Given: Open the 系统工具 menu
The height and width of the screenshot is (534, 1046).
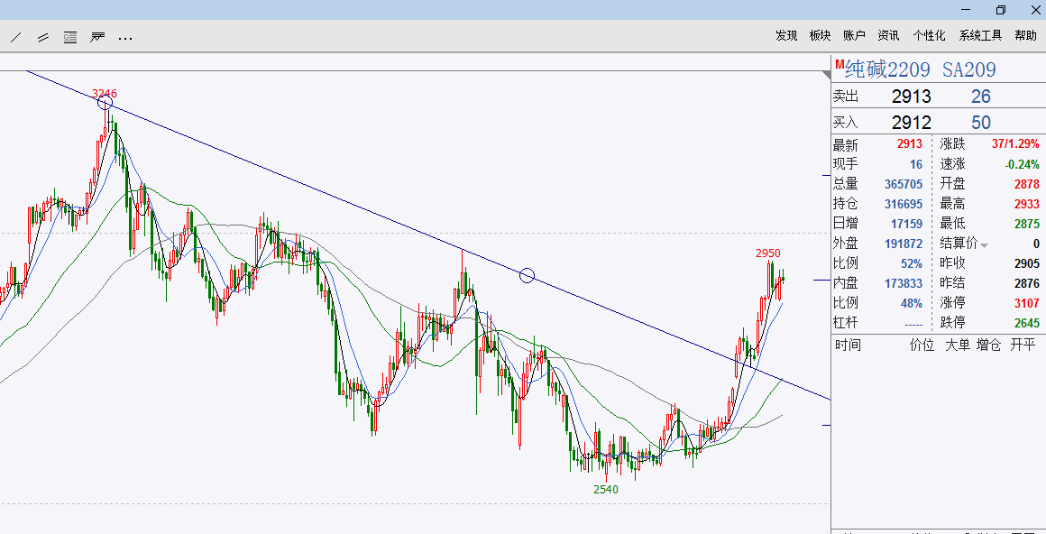Looking at the screenshot, I should [x=981, y=35].
